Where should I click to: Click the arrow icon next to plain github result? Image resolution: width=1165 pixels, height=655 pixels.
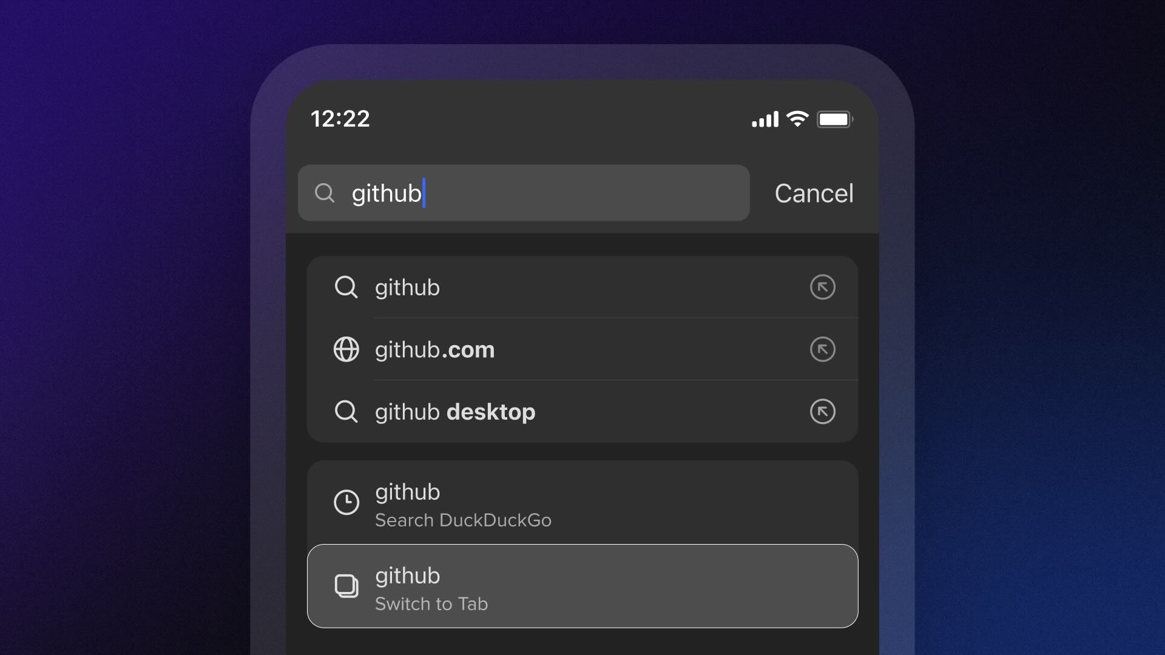click(822, 286)
